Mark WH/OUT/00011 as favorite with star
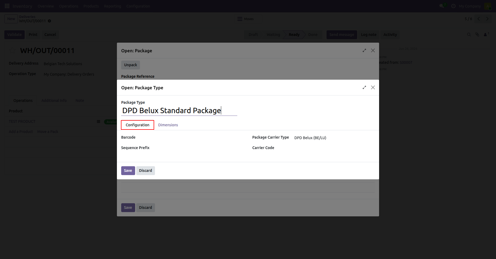 [x=13, y=50]
